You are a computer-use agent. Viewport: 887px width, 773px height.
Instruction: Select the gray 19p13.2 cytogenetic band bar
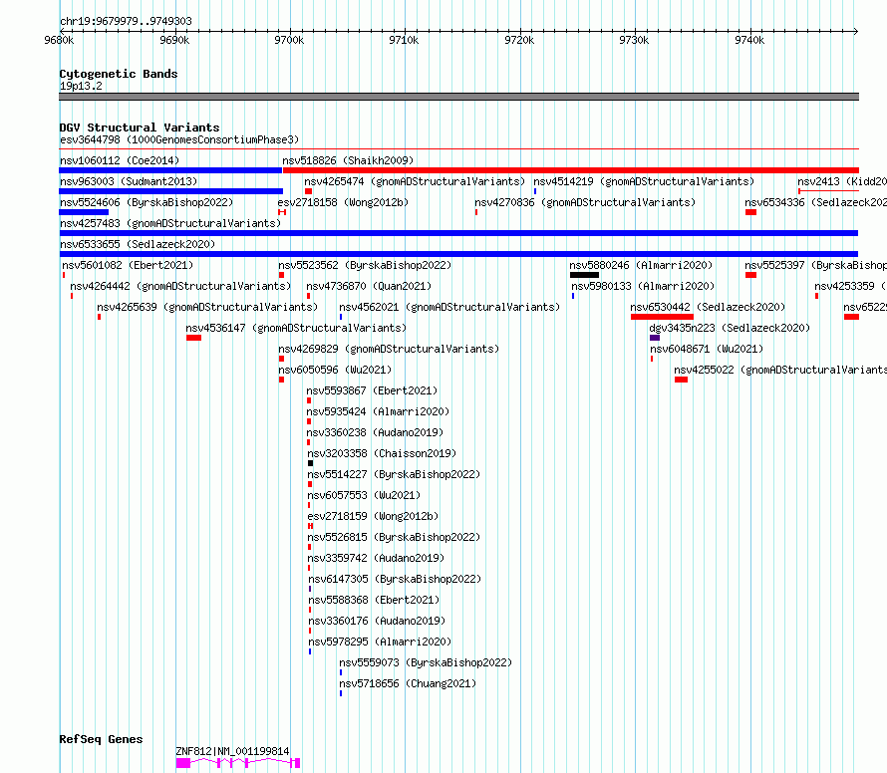pyautogui.click(x=458, y=97)
